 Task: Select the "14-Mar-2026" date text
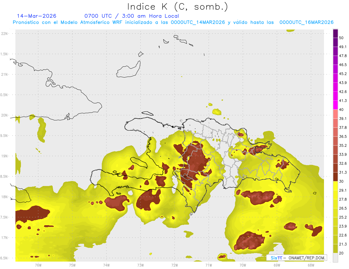click(37, 16)
